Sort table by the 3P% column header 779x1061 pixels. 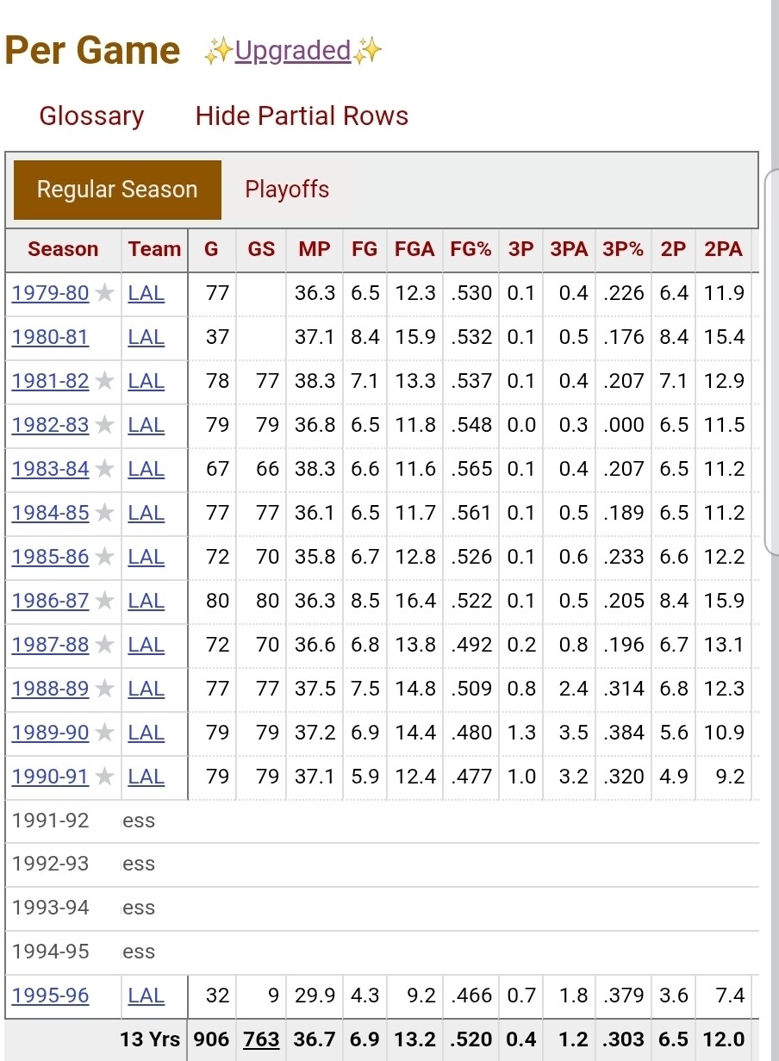(x=623, y=249)
